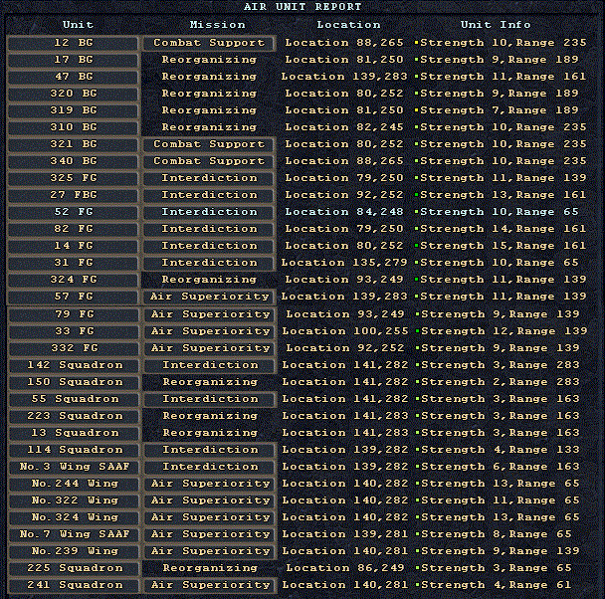Choose the 82 FG unit button
Image resolution: width=605 pixels, height=599 pixels.
(x=73, y=230)
